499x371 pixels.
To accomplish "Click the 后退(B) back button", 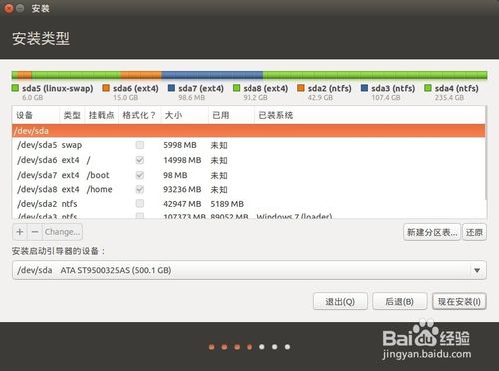I will point(400,302).
